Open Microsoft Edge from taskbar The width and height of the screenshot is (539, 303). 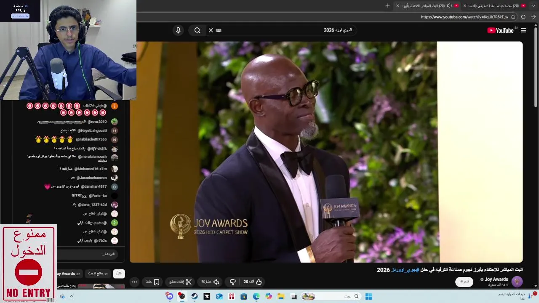[x=256, y=296]
